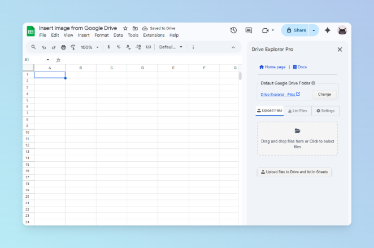The image size is (374, 248).
Task: Open the File menu
Action: (43, 35)
